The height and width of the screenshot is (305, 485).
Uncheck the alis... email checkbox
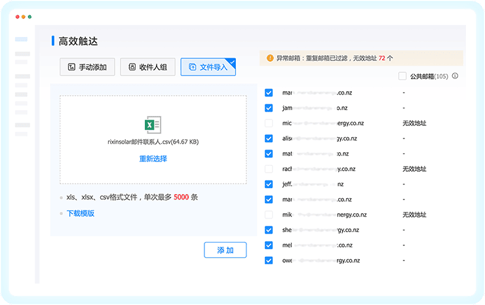tap(269, 138)
